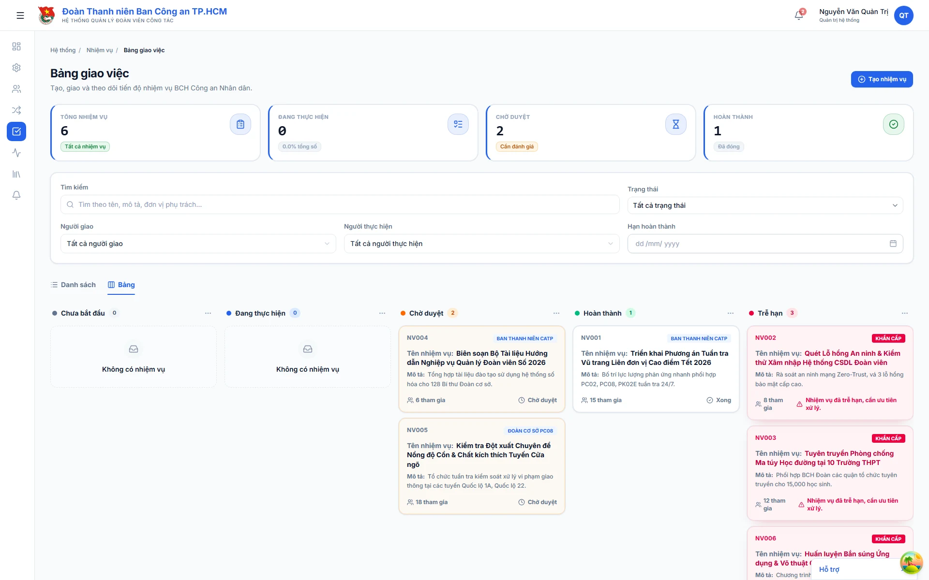The height and width of the screenshot is (580, 929).
Task: Open options menu for Chưa bắt đầu column
Action: [x=208, y=313]
